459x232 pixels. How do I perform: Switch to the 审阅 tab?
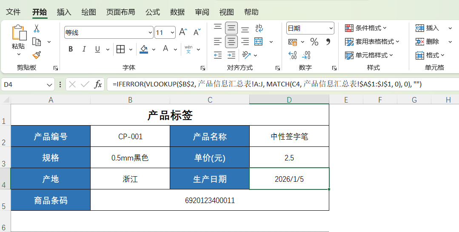(x=202, y=12)
